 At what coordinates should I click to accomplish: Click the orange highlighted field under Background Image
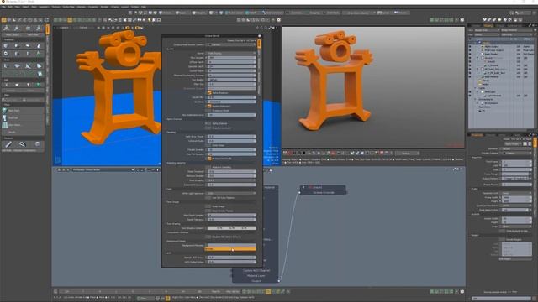point(230,249)
